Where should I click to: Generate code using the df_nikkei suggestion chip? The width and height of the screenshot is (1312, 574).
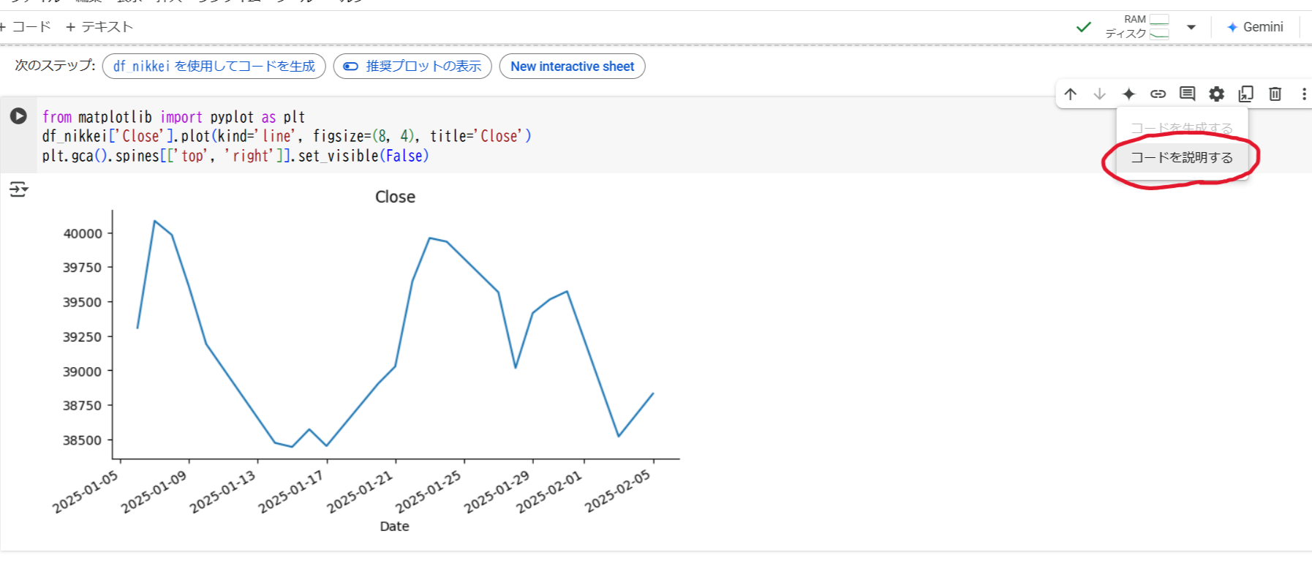coord(214,67)
